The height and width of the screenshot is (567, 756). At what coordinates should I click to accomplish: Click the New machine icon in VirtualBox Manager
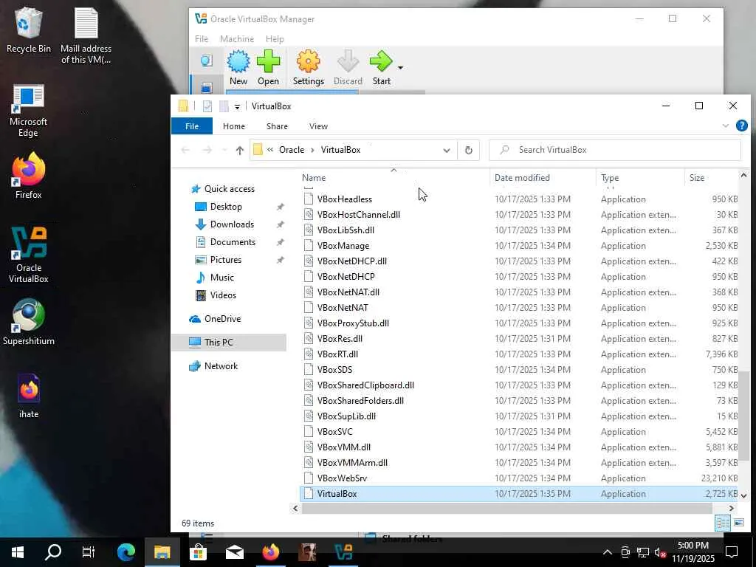pyautogui.click(x=238, y=67)
